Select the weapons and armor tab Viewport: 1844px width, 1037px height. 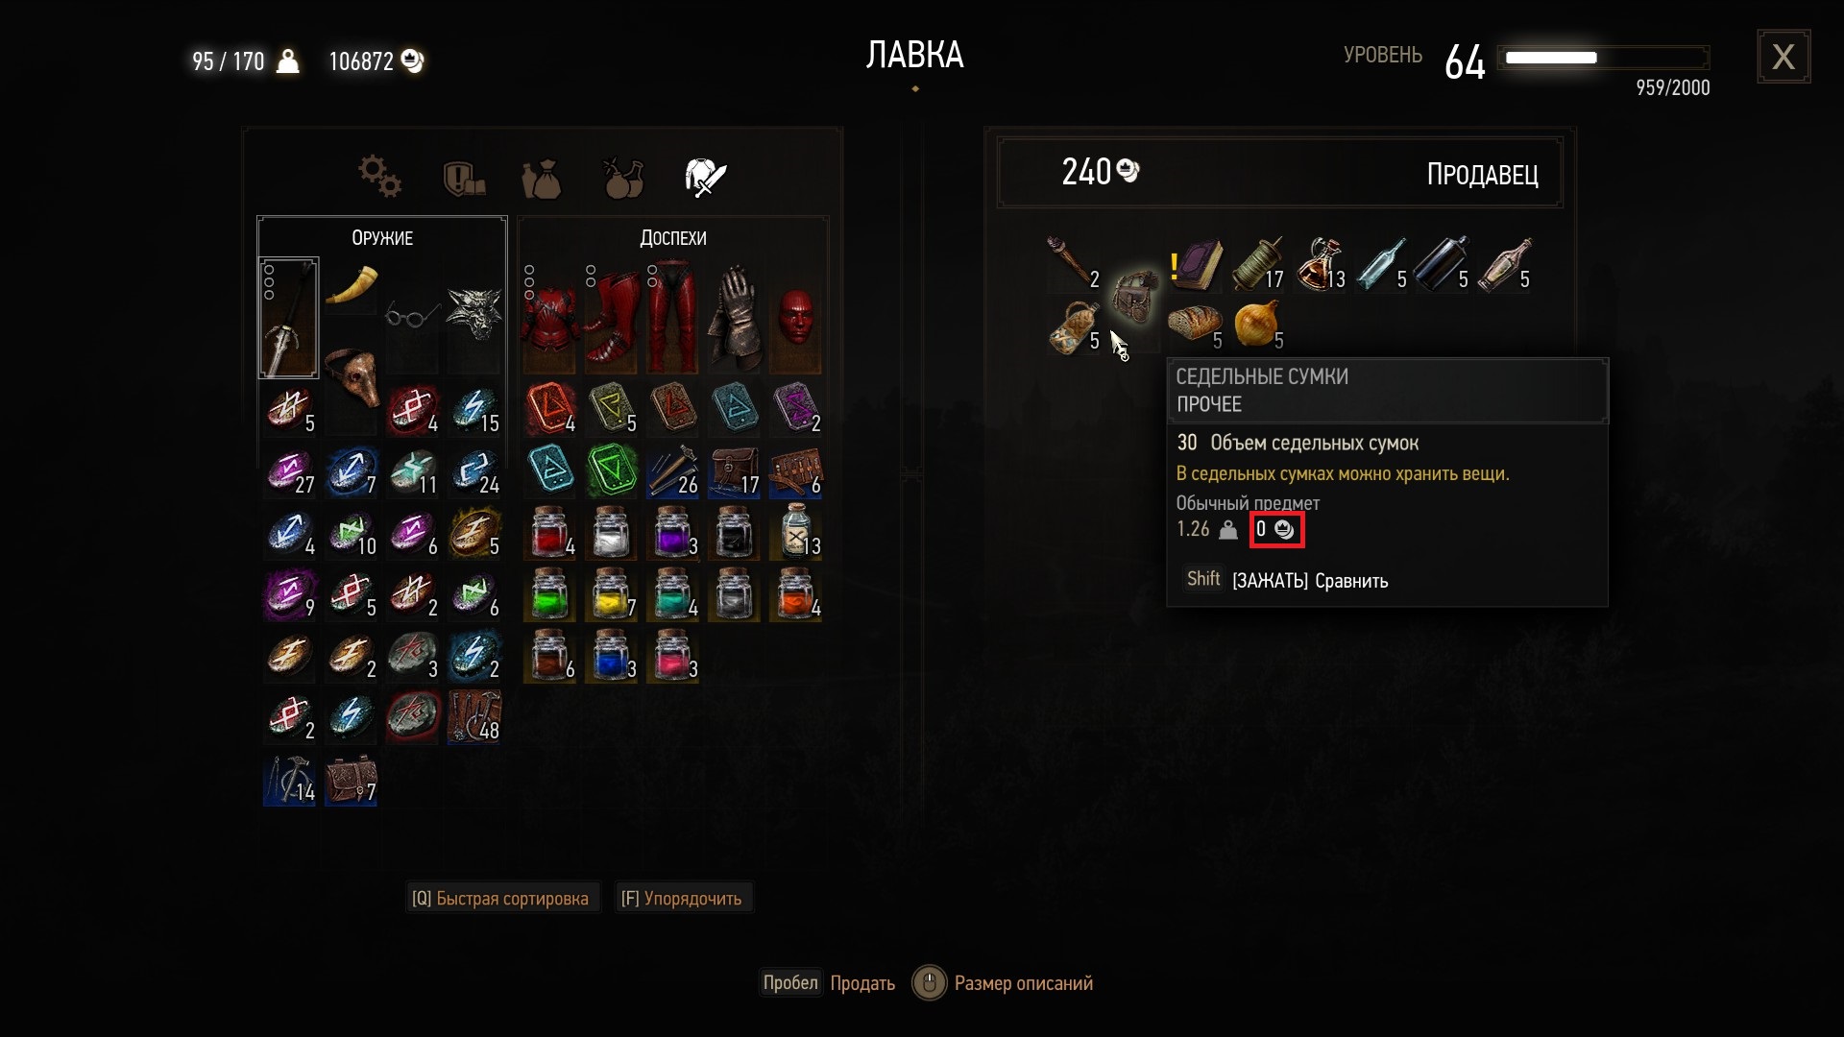click(x=705, y=177)
